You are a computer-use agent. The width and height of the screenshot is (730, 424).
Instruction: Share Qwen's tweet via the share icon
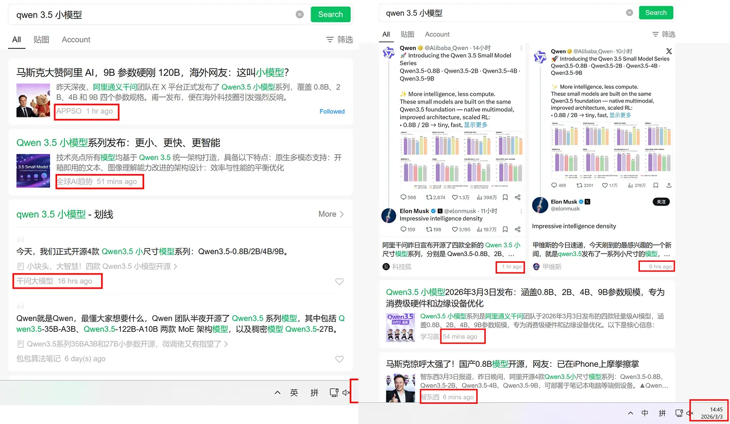point(518,197)
